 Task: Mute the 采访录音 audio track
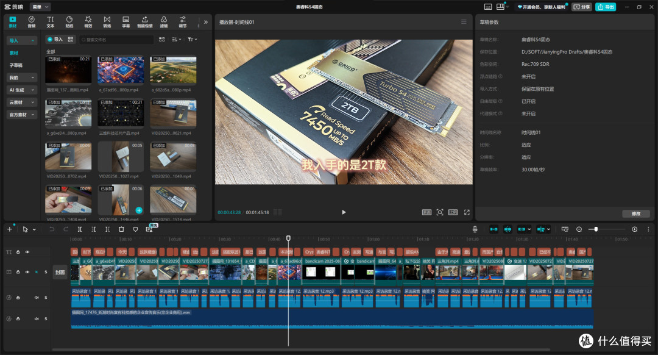pos(37,298)
